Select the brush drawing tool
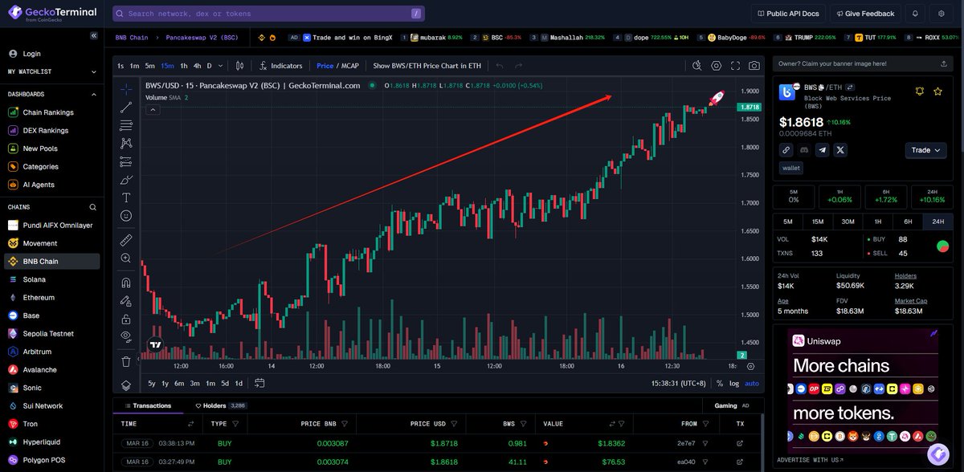 coord(126,180)
